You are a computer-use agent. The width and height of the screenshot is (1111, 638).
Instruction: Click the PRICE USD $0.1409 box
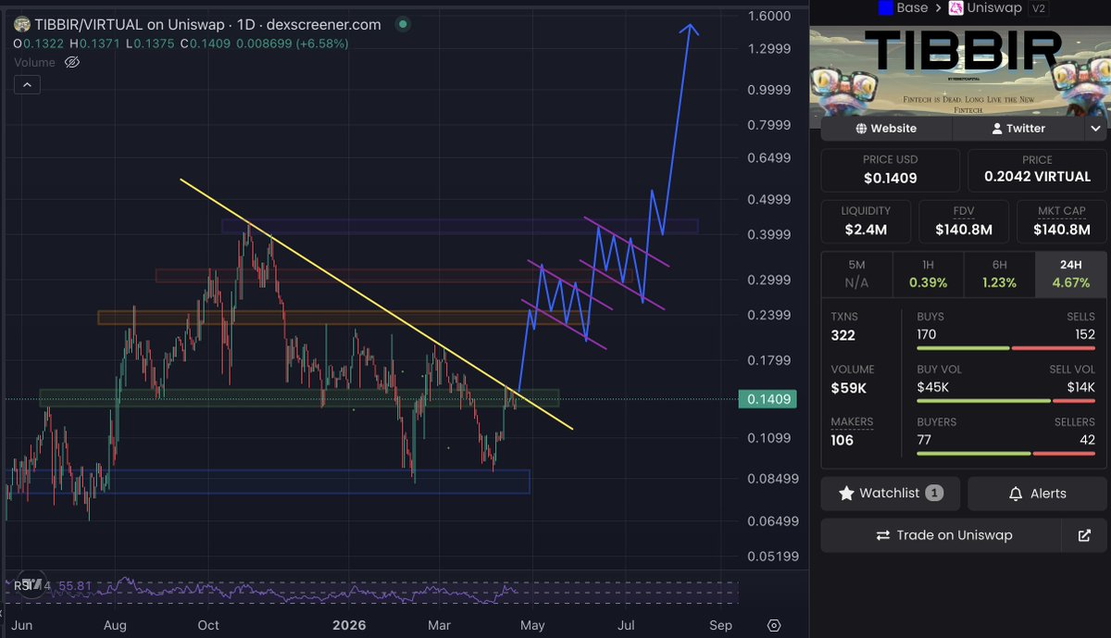click(x=890, y=170)
